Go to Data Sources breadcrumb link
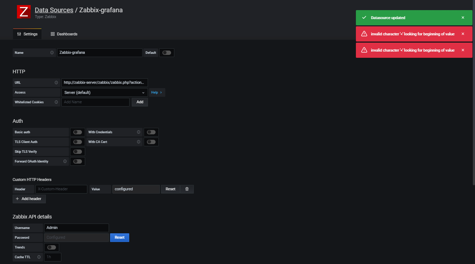The height and width of the screenshot is (264, 475). (54, 10)
